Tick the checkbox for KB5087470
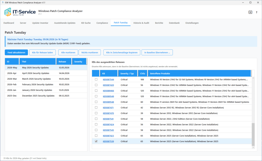262x161 pixels. coord(96,113)
